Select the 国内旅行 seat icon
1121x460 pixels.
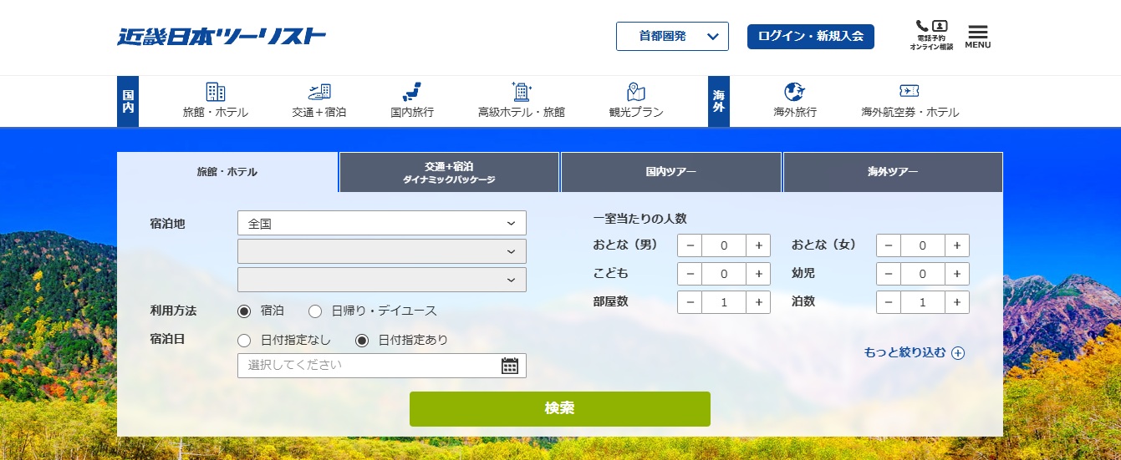pyautogui.click(x=411, y=92)
